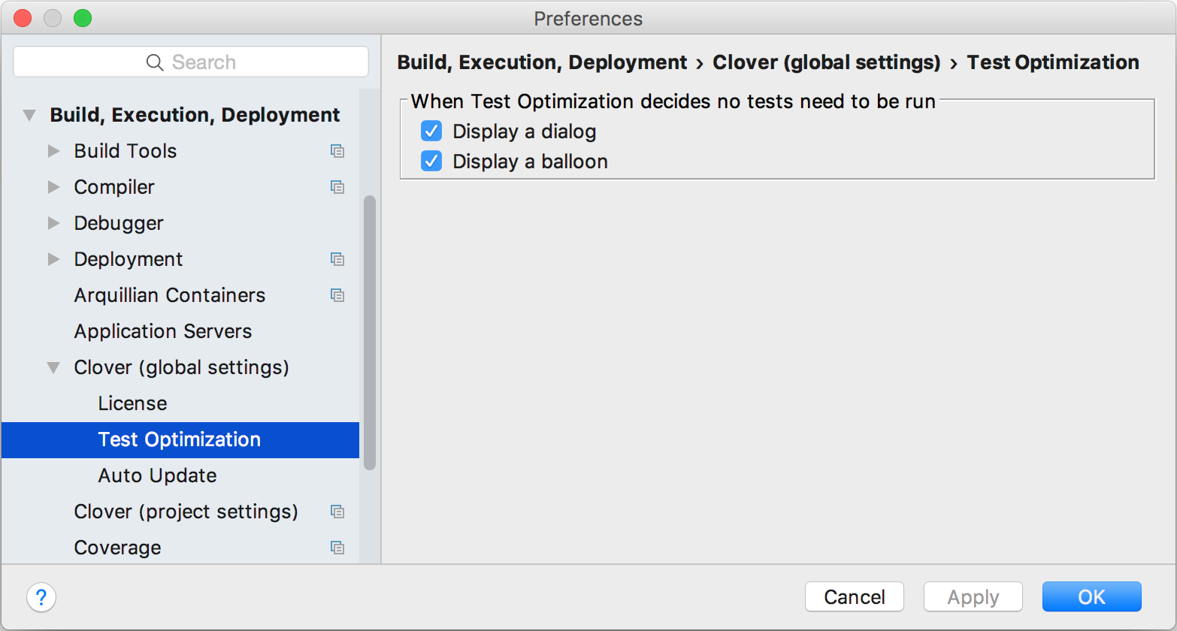Click the project-level icon beside Clover (project settings)
Screen dimensions: 1177x631
coord(337,512)
